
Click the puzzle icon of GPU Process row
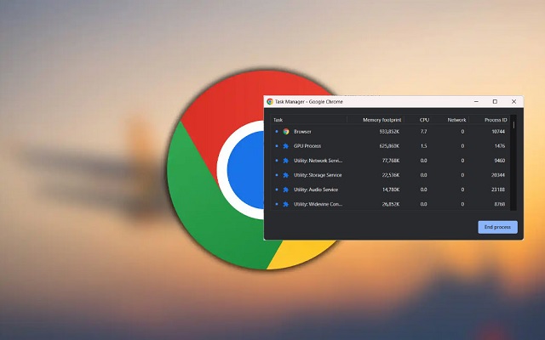click(x=286, y=146)
